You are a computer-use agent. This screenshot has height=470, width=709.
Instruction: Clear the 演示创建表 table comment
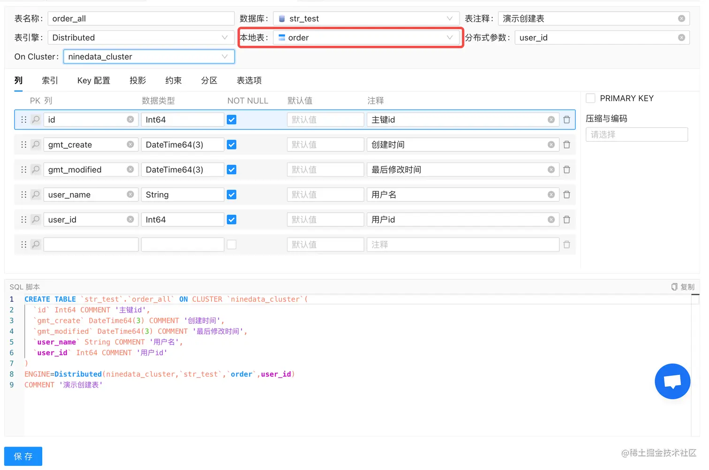click(x=681, y=18)
